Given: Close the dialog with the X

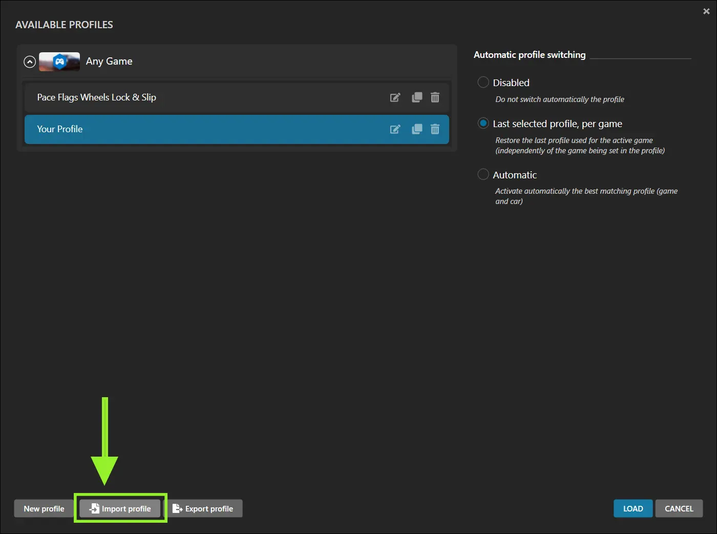Looking at the screenshot, I should coord(706,11).
